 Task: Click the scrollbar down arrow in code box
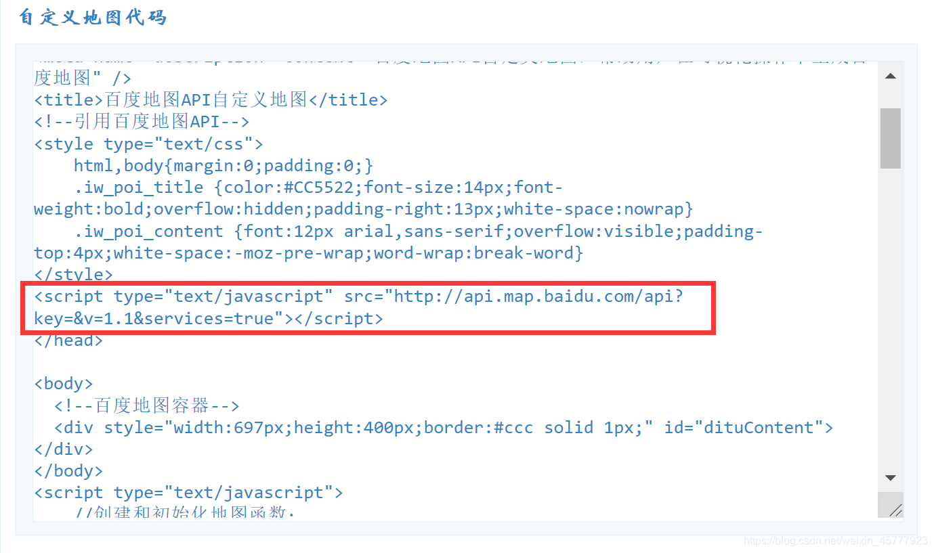click(890, 478)
